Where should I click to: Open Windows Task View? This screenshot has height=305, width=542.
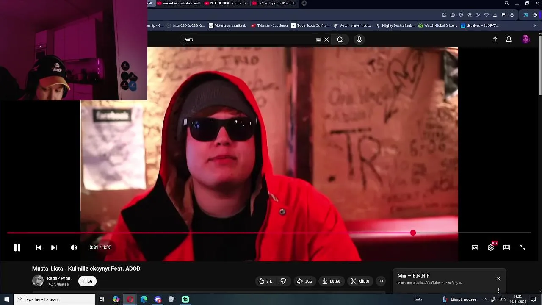[x=102, y=299]
